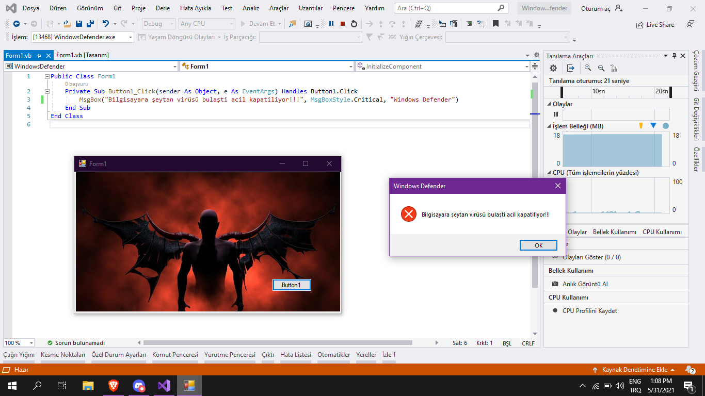705x396 pixels.
Task: Click the Save All icon
Action: [x=90, y=24]
